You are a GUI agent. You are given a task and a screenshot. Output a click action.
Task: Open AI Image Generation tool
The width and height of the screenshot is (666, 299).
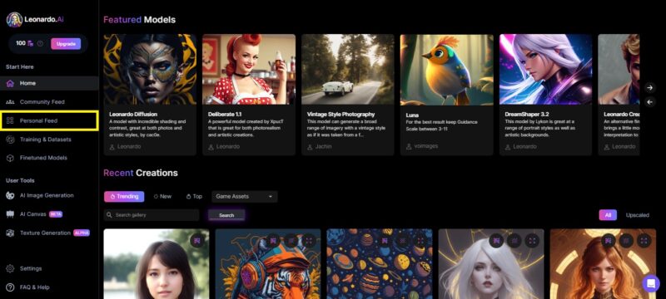[x=47, y=196]
